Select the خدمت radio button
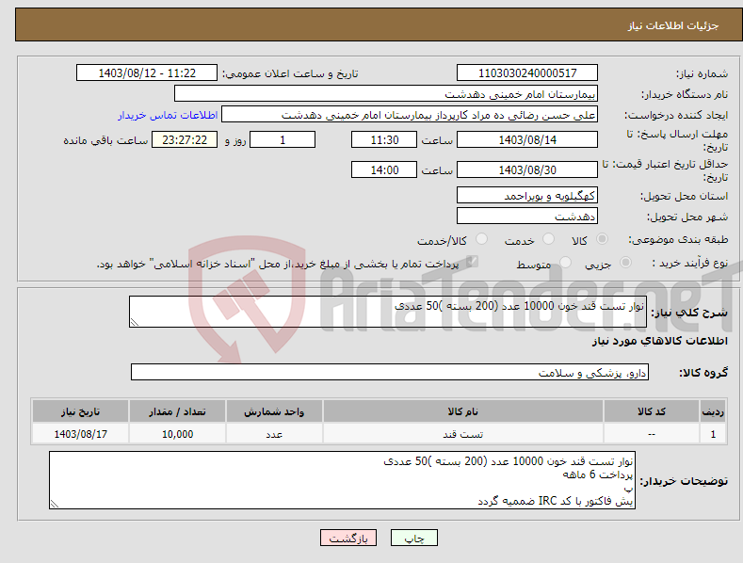Image resolution: width=743 pixels, height=563 pixels. pos(548,239)
